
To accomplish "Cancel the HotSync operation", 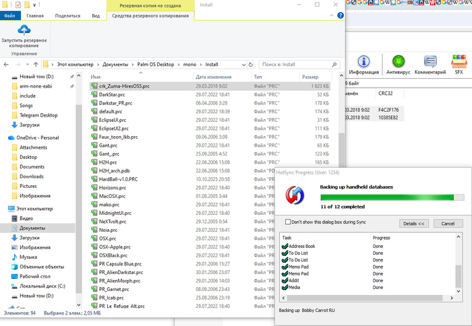I will point(448,223).
